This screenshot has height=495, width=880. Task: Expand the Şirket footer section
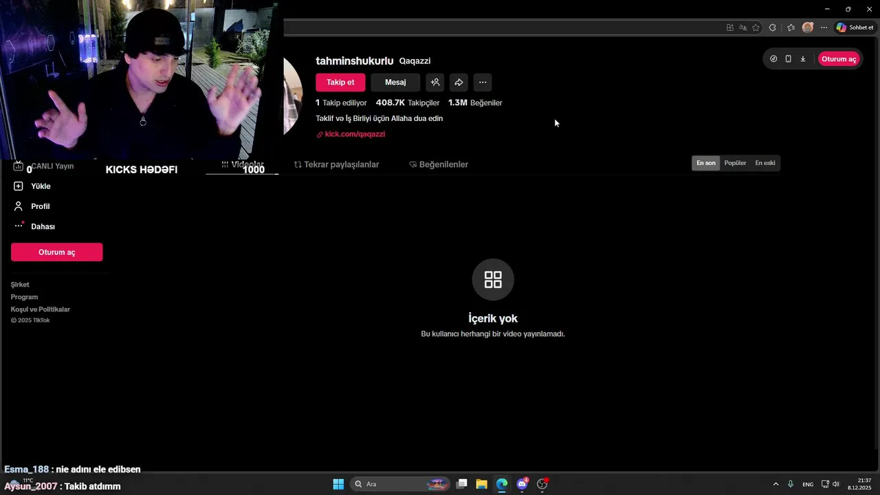click(20, 285)
